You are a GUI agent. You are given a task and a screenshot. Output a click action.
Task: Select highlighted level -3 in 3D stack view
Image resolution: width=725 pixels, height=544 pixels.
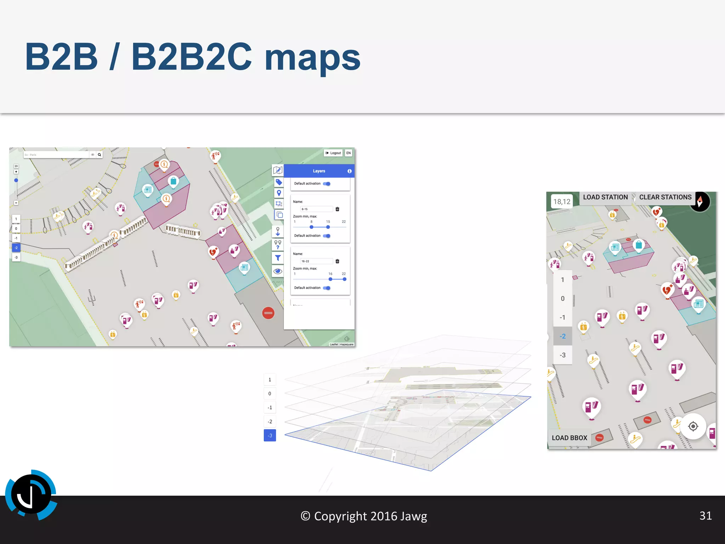[x=270, y=435]
